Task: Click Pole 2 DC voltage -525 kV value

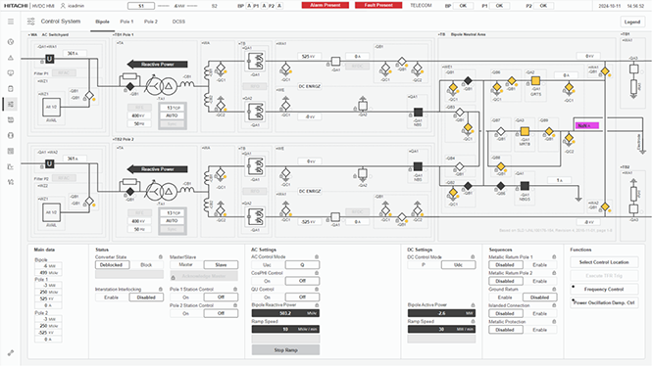Action: click(309, 222)
